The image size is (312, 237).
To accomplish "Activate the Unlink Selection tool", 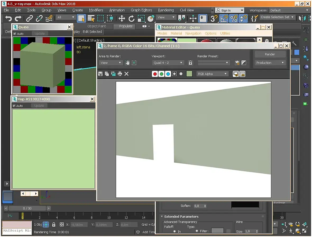I will [x=39, y=18].
